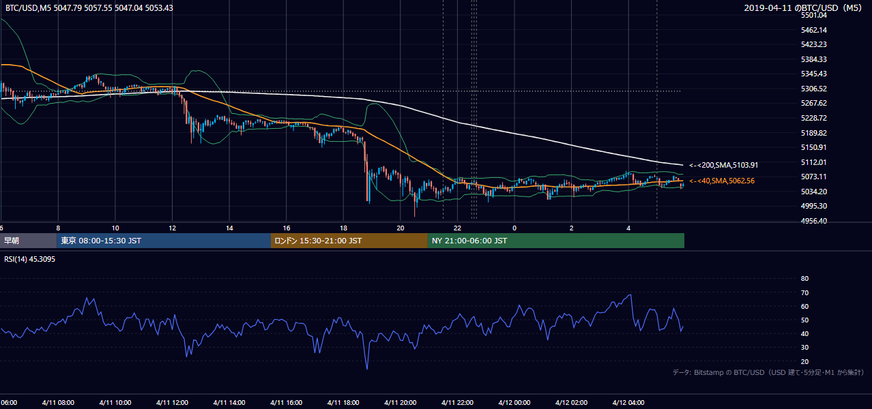This screenshot has height=409, width=872.
Task: Click bottom time label 4/12 00:00
Action: click(514, 403)
